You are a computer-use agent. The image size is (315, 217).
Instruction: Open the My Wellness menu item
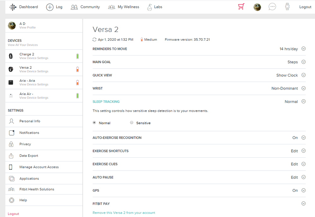point(128,7)
